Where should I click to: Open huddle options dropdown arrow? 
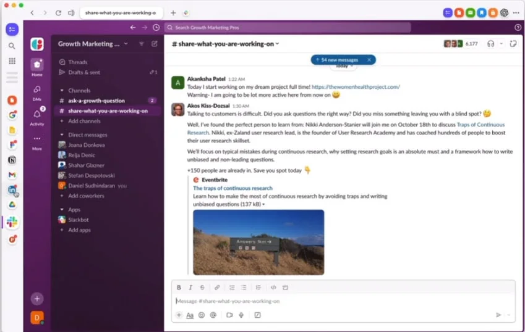tap(502, 44)
